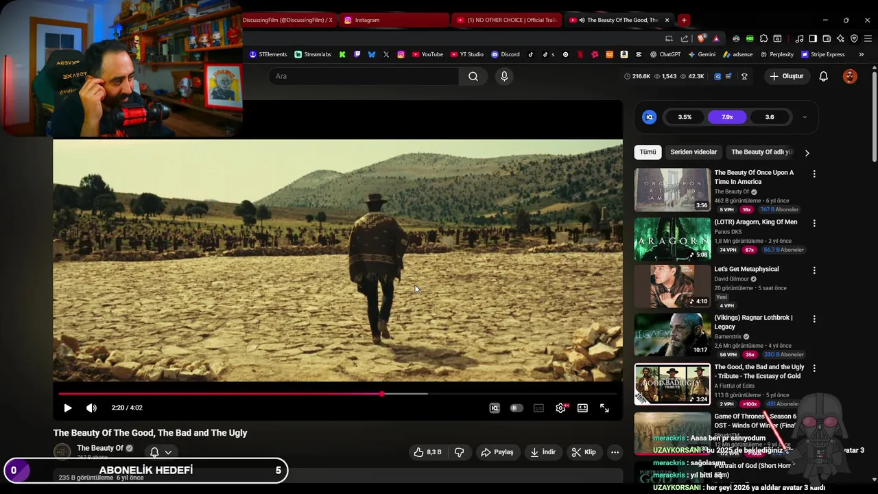
Task: Open the vidIQ panel icon in the player controls
Action: click(495, 408)
